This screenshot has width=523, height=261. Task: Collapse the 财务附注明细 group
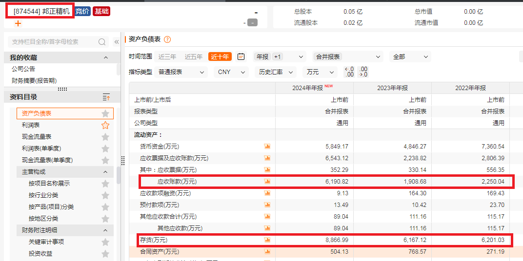(105, 230)
